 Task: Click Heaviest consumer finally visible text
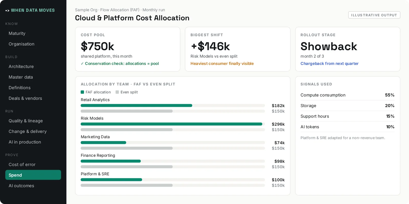coord(222,63)
